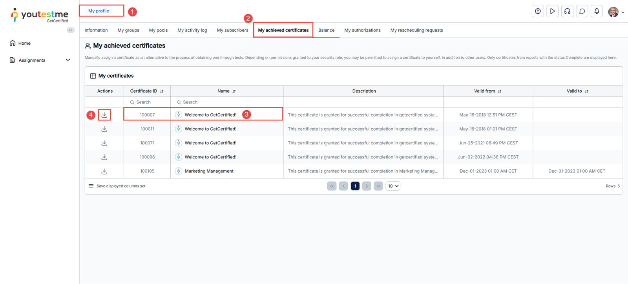This screenshot has height=284, width=628.
Task: Click the play tutorial icon in header
Action: click(552, 11)
